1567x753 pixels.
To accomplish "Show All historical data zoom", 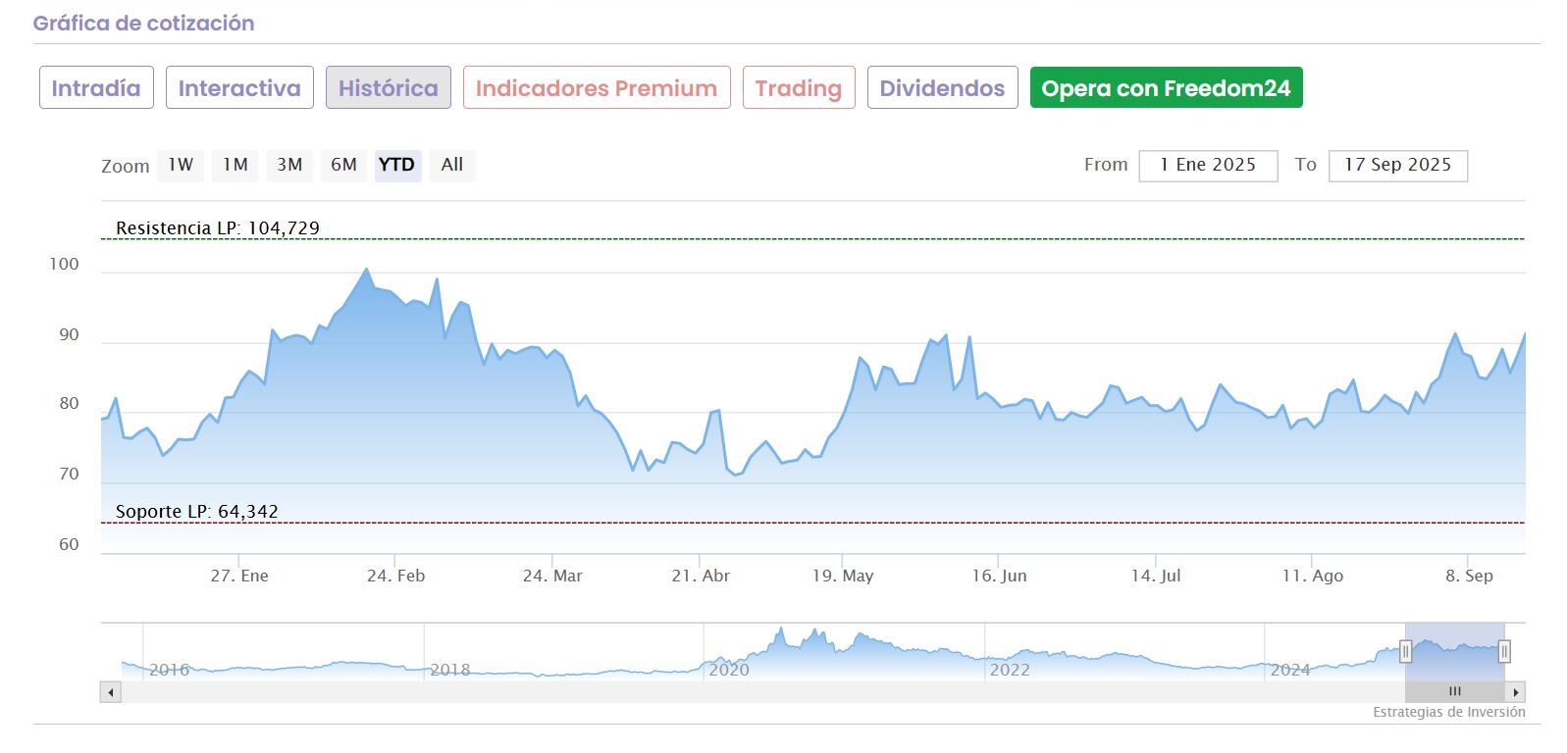I will [452, 165].
